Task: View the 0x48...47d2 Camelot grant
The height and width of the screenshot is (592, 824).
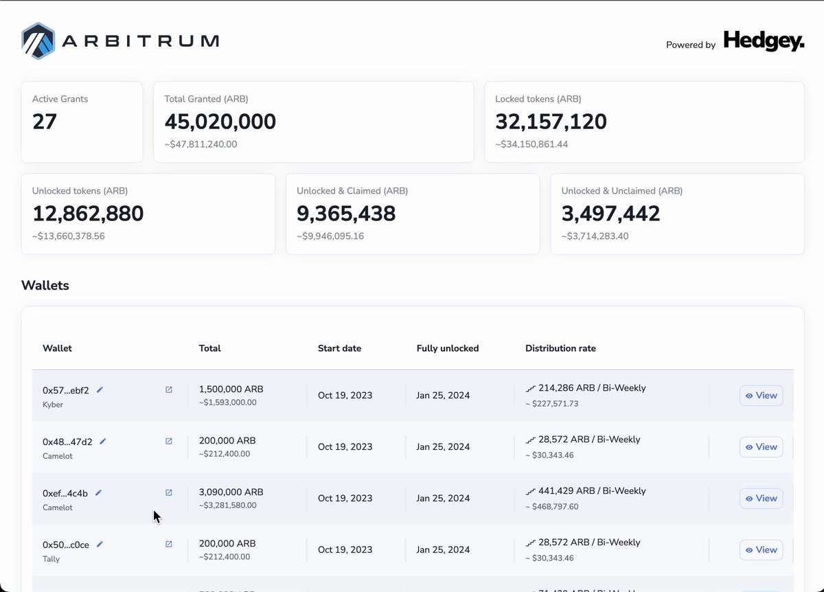Action: click(x=761, y=447)
